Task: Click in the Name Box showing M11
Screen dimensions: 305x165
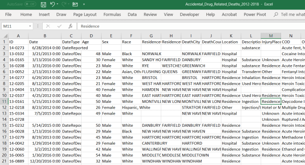Action: (x=14, y=26)
